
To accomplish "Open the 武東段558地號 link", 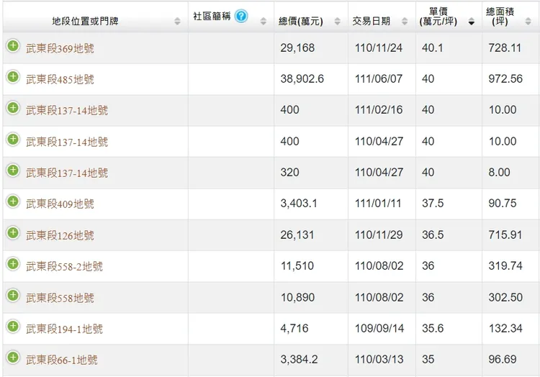I will [60, 298].
